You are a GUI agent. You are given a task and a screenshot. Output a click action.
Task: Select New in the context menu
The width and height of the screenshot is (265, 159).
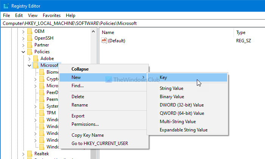103,77
